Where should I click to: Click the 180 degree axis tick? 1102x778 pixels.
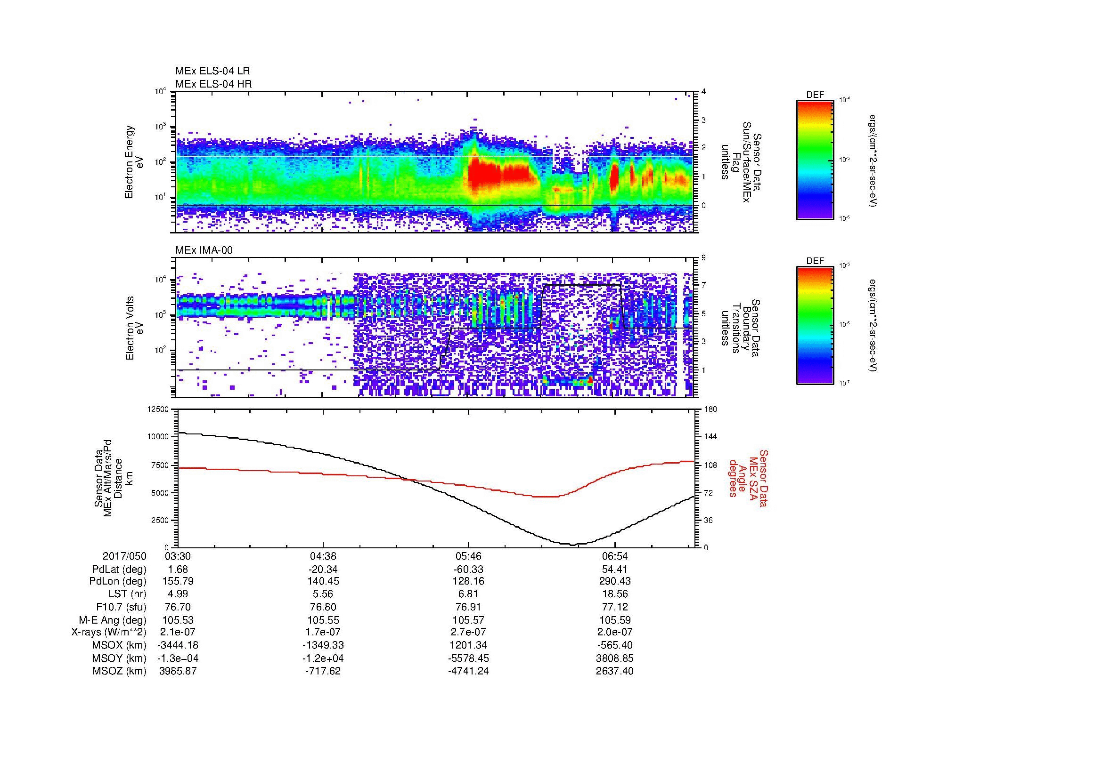pos(710,409)
